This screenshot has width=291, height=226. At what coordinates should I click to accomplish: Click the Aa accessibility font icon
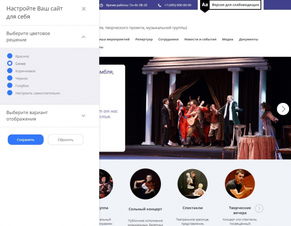(205, 5)
